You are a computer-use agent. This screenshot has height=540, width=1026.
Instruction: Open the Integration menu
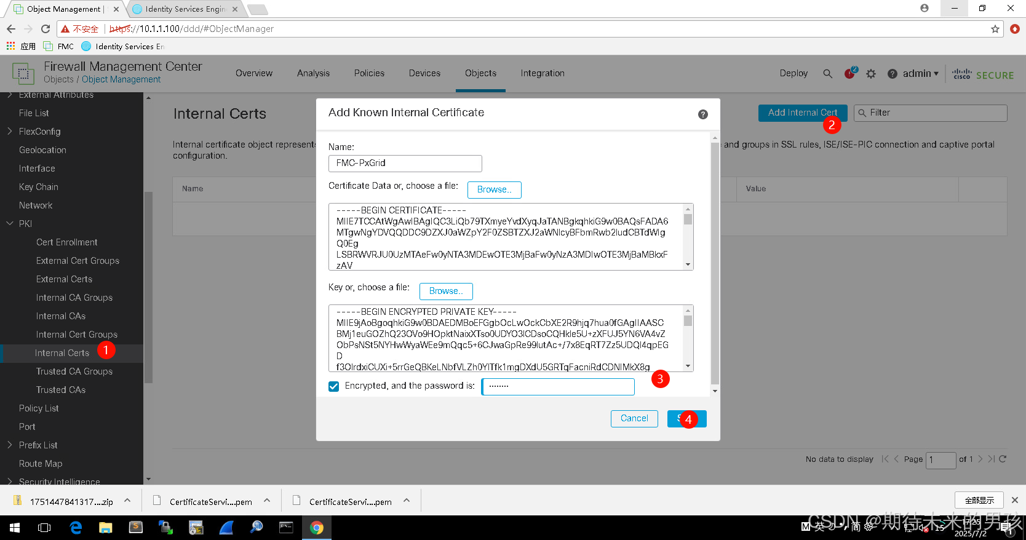click(543, 73)
